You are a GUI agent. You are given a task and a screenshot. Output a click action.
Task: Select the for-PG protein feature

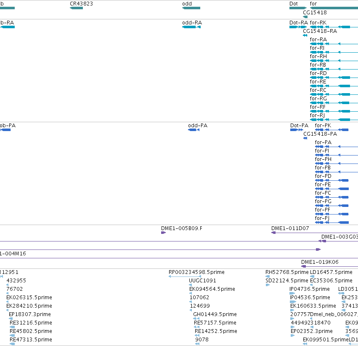[332, 206]
